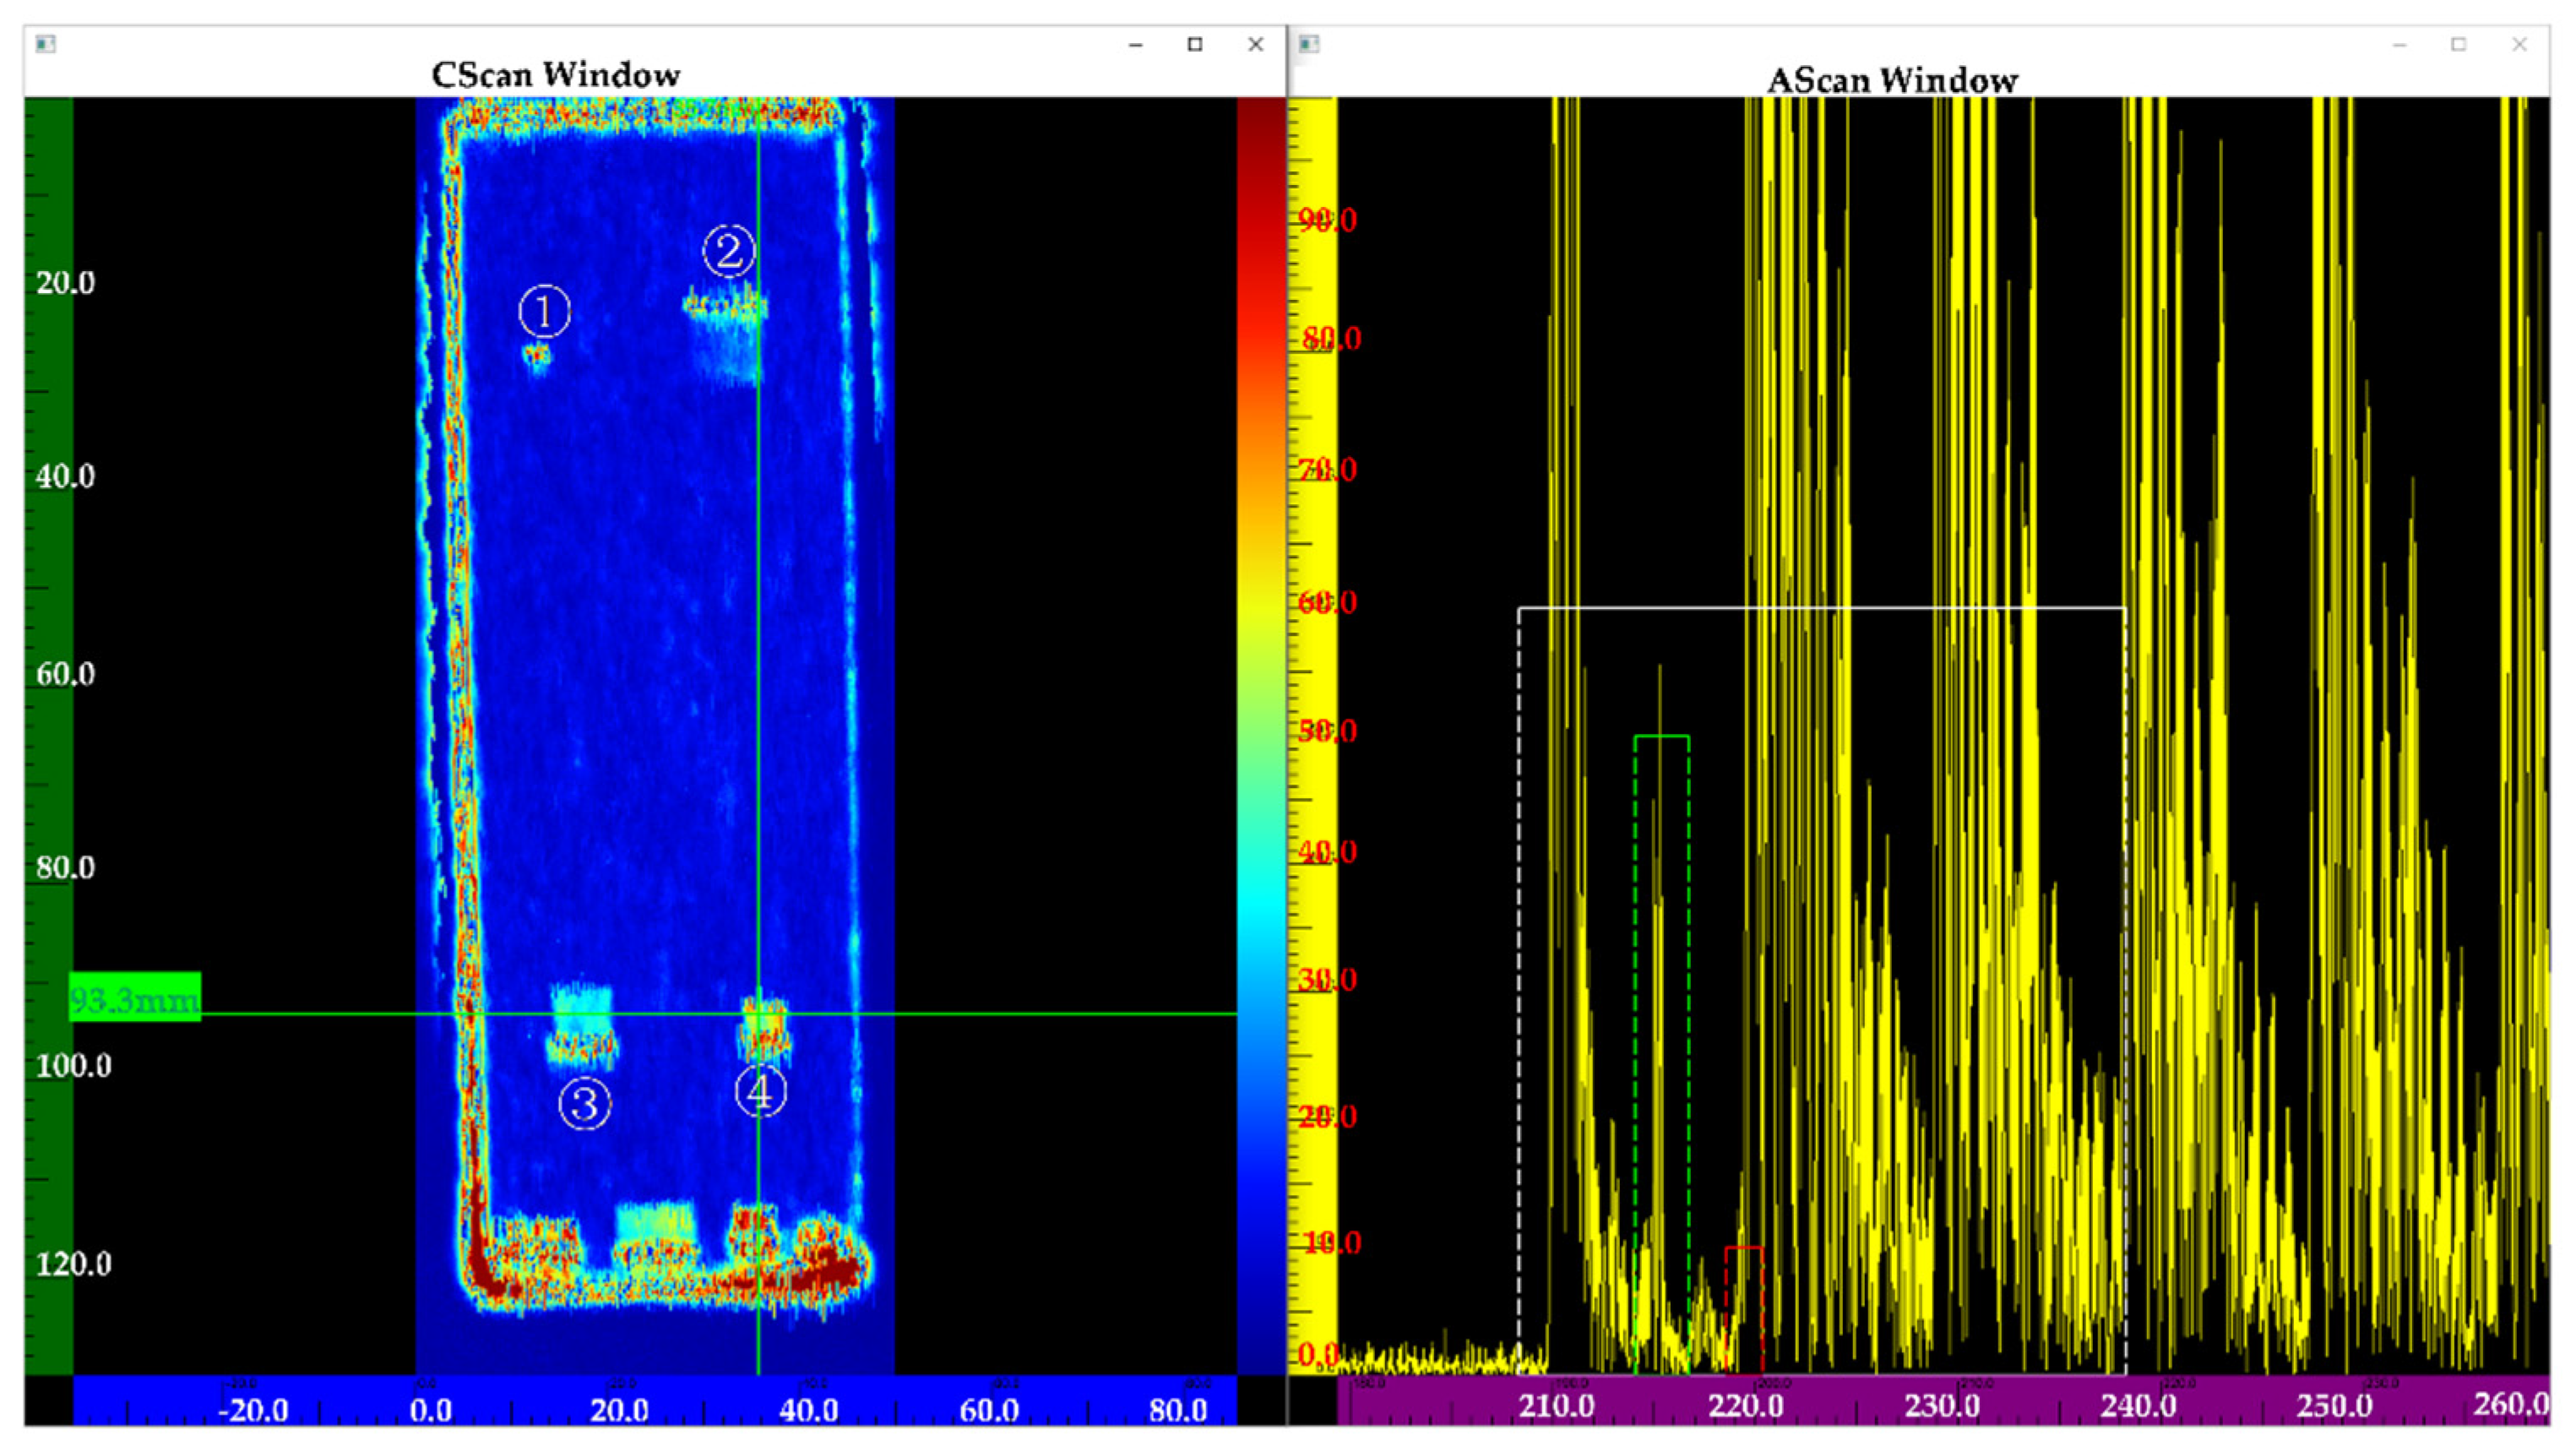
Task: Click the AScan Window title text
Action: coord(1891,80)
